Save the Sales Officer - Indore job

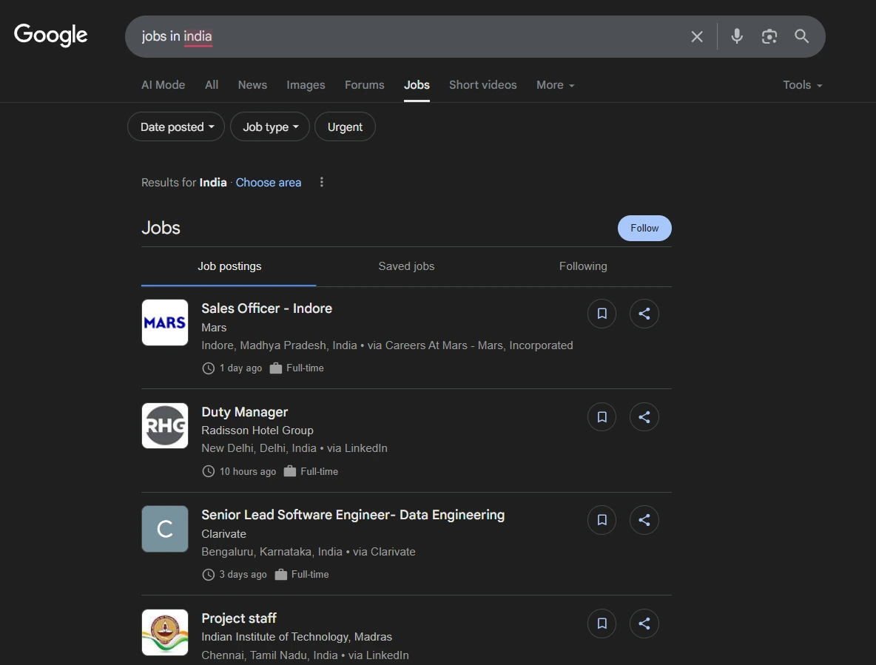click(602, 314)
